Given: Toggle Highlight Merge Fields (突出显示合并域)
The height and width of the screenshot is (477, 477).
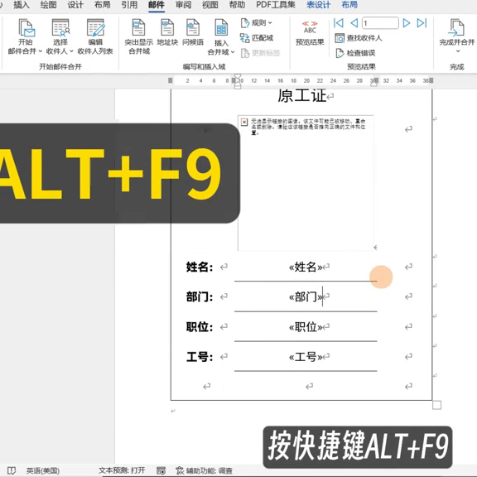Looking at the screenshot, I should click(x=139, y=36).
